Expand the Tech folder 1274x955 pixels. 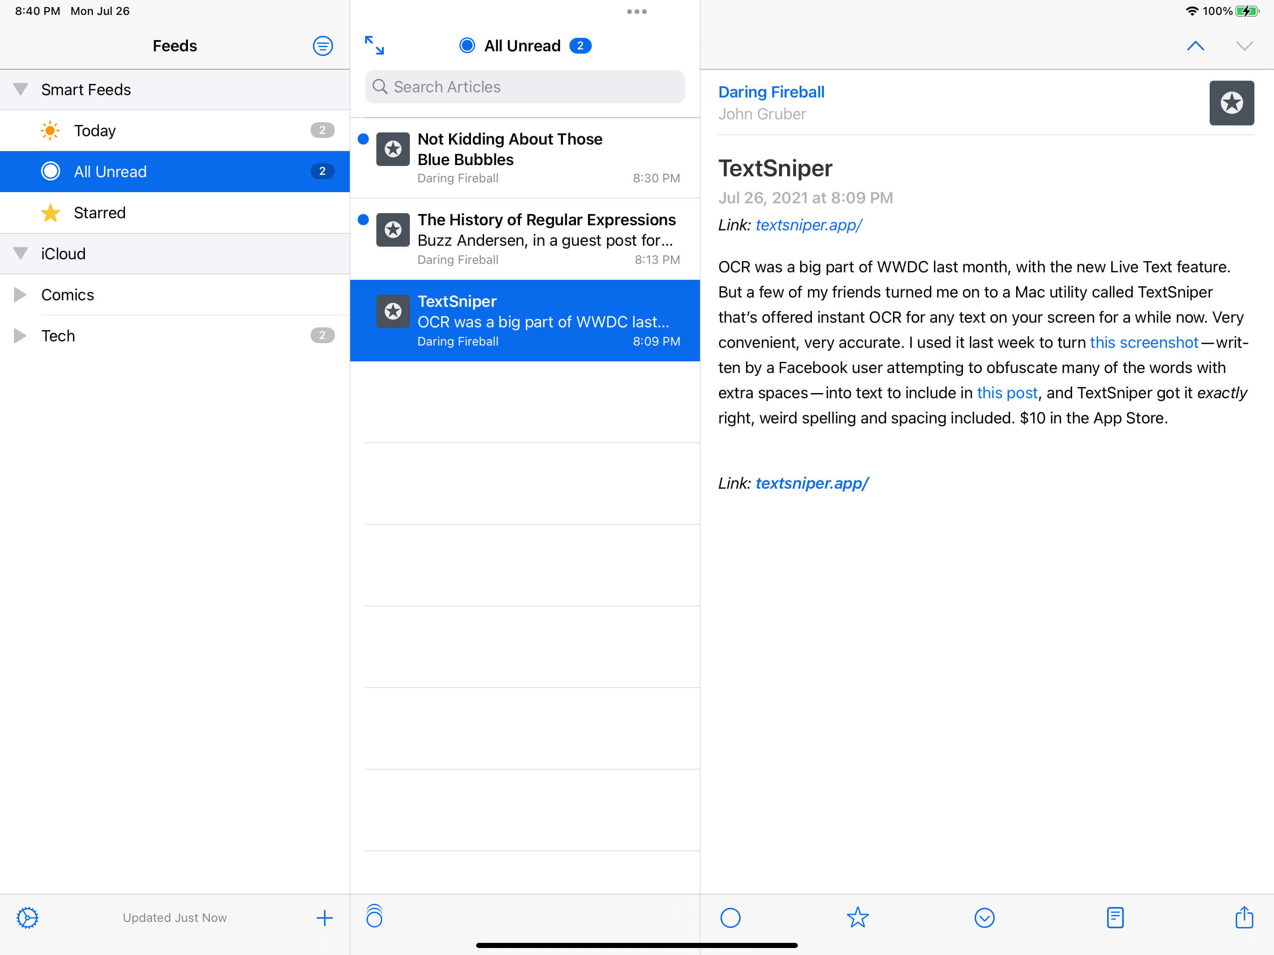click(20, 336)
